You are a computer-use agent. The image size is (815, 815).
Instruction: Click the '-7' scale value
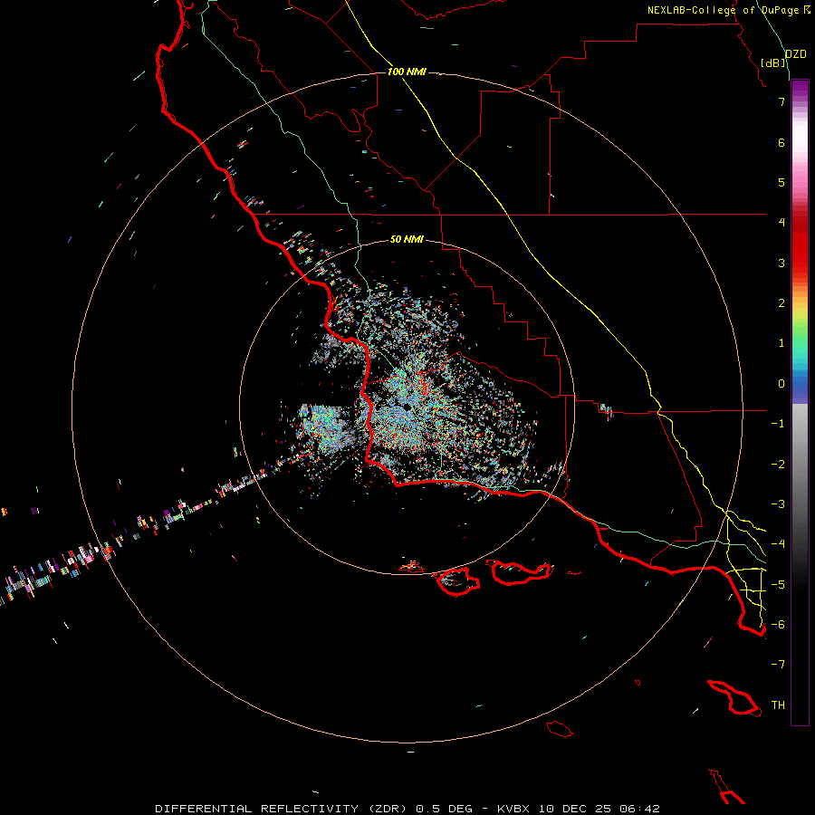[x=778, y=665]
